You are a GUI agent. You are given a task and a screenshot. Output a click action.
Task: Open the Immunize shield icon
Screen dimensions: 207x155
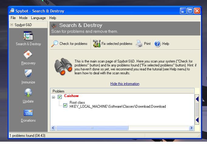pyautogui.click(x=28, y=74)
